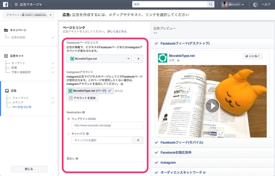This screenshot has width=275, height=176.
Task: Click Instagram account info icon
Action: (x=122, y=84)
